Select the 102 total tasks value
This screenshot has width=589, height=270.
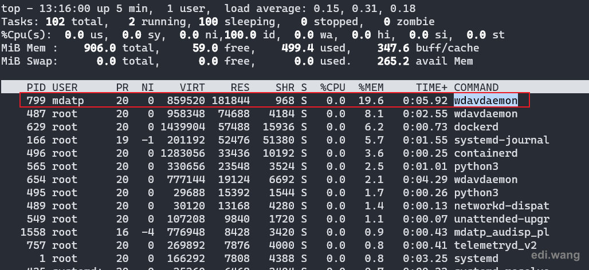[55, 22]
